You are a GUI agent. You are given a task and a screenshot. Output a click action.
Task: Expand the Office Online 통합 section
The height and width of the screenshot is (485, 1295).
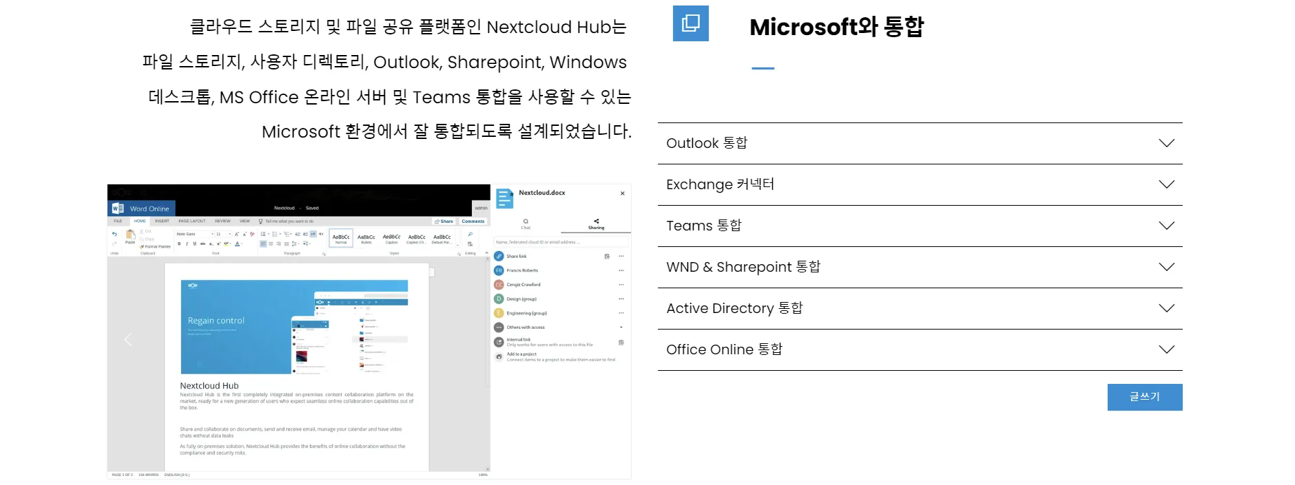(920, 349)
